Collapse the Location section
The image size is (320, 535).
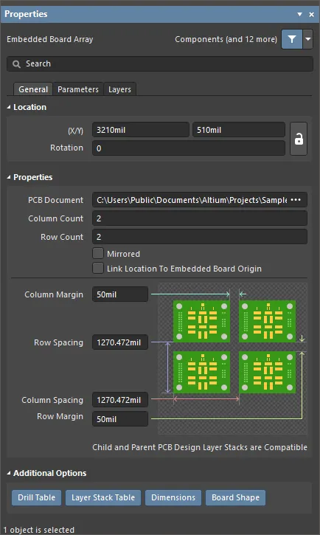9,107
